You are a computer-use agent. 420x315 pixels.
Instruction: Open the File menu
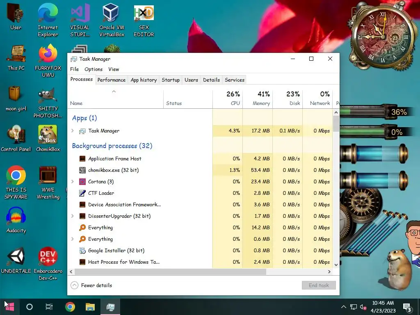pos(75,69)
